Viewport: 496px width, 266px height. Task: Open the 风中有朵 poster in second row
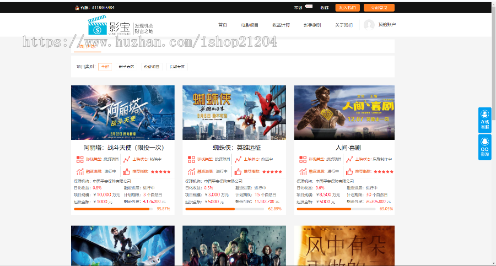click(344, 246)
